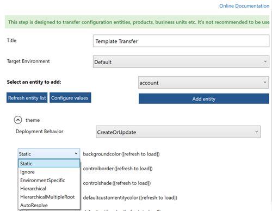Screen dimensions: 272x211
Task: Click the green information banner text
Action: tap(139, 22)
